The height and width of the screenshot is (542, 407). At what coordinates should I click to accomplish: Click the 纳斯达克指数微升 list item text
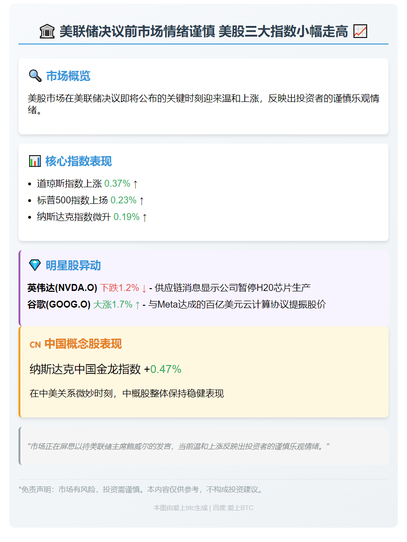coord(74,217)
